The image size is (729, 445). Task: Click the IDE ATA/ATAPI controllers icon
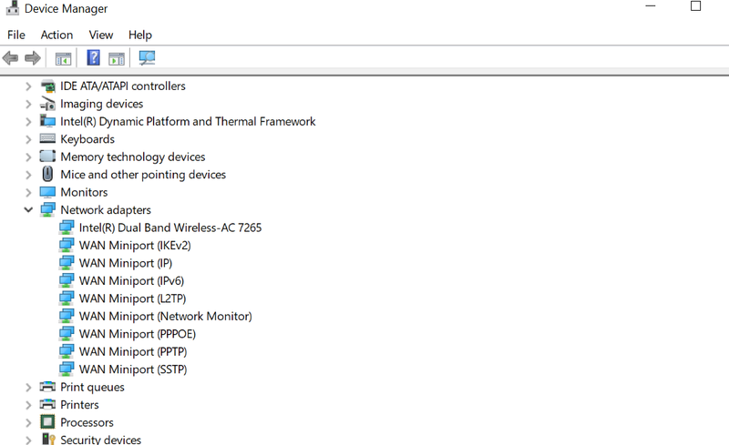click(47, 86)
